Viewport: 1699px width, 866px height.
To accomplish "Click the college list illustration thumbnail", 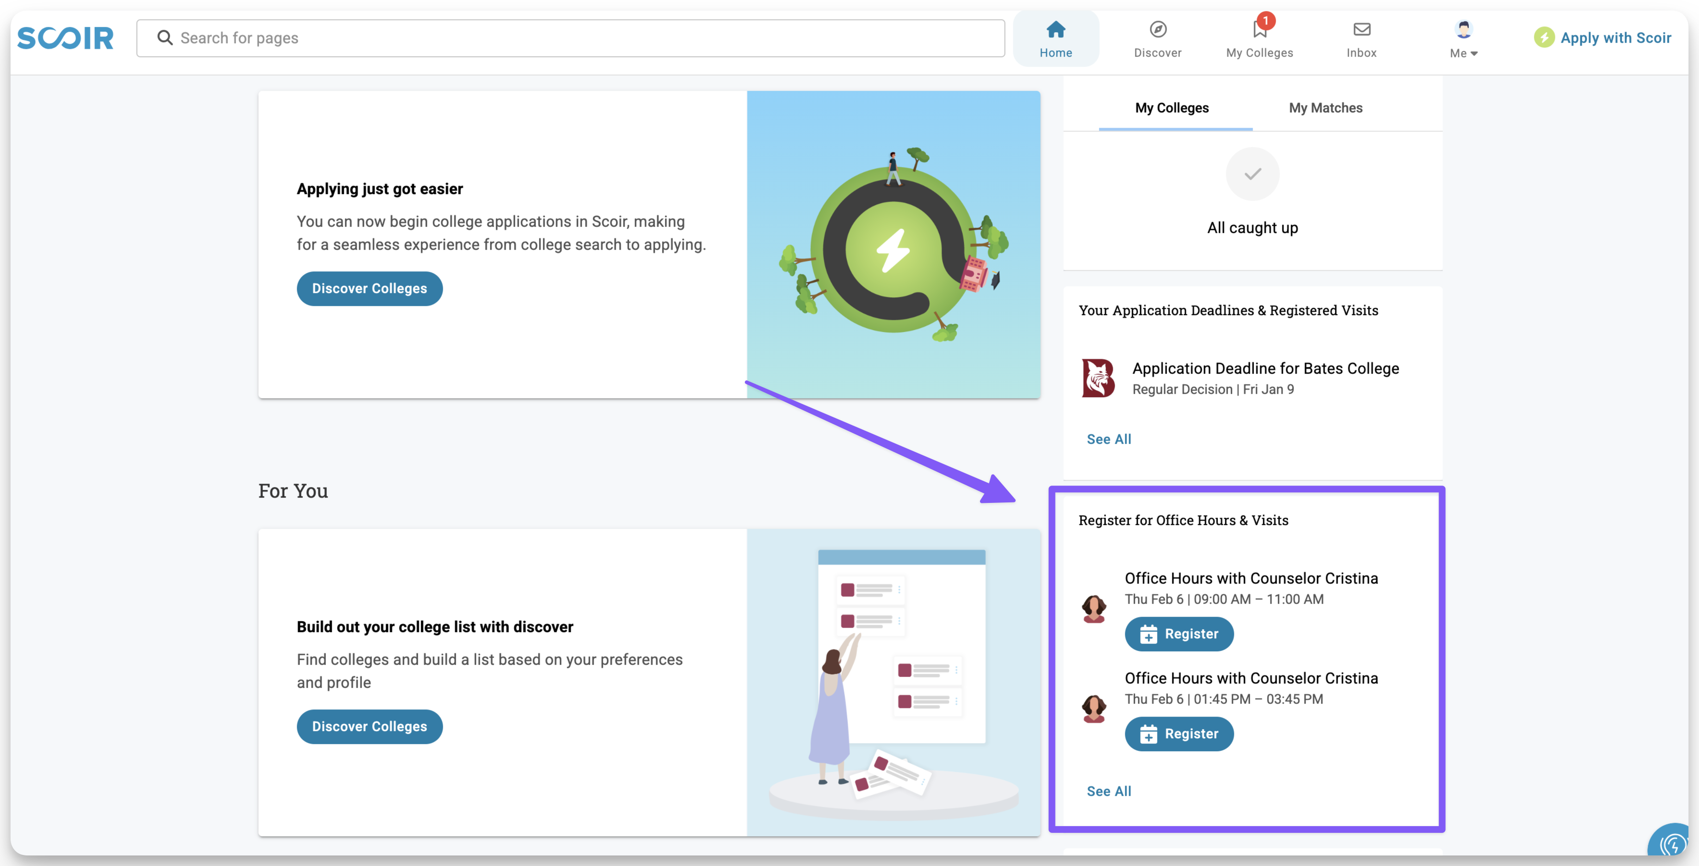I will coord(893,683).
